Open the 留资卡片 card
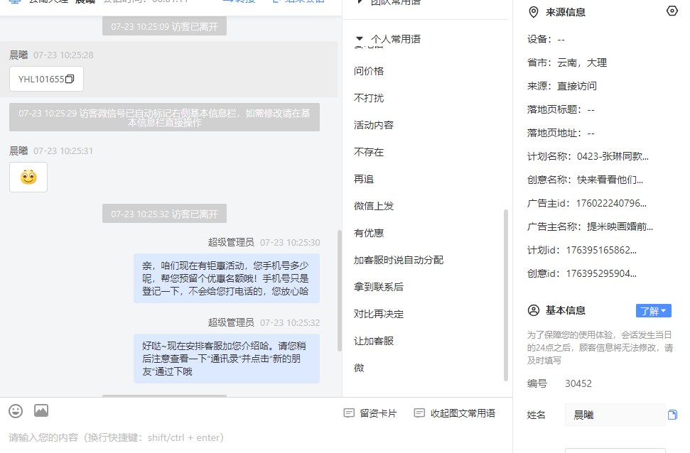Image resolution: width=690 pixels, height=453 pixels. (370, 413)
